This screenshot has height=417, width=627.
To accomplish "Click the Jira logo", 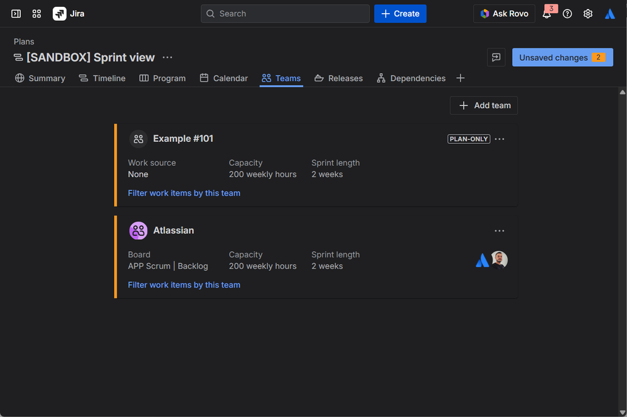I will tap(69, 14).
